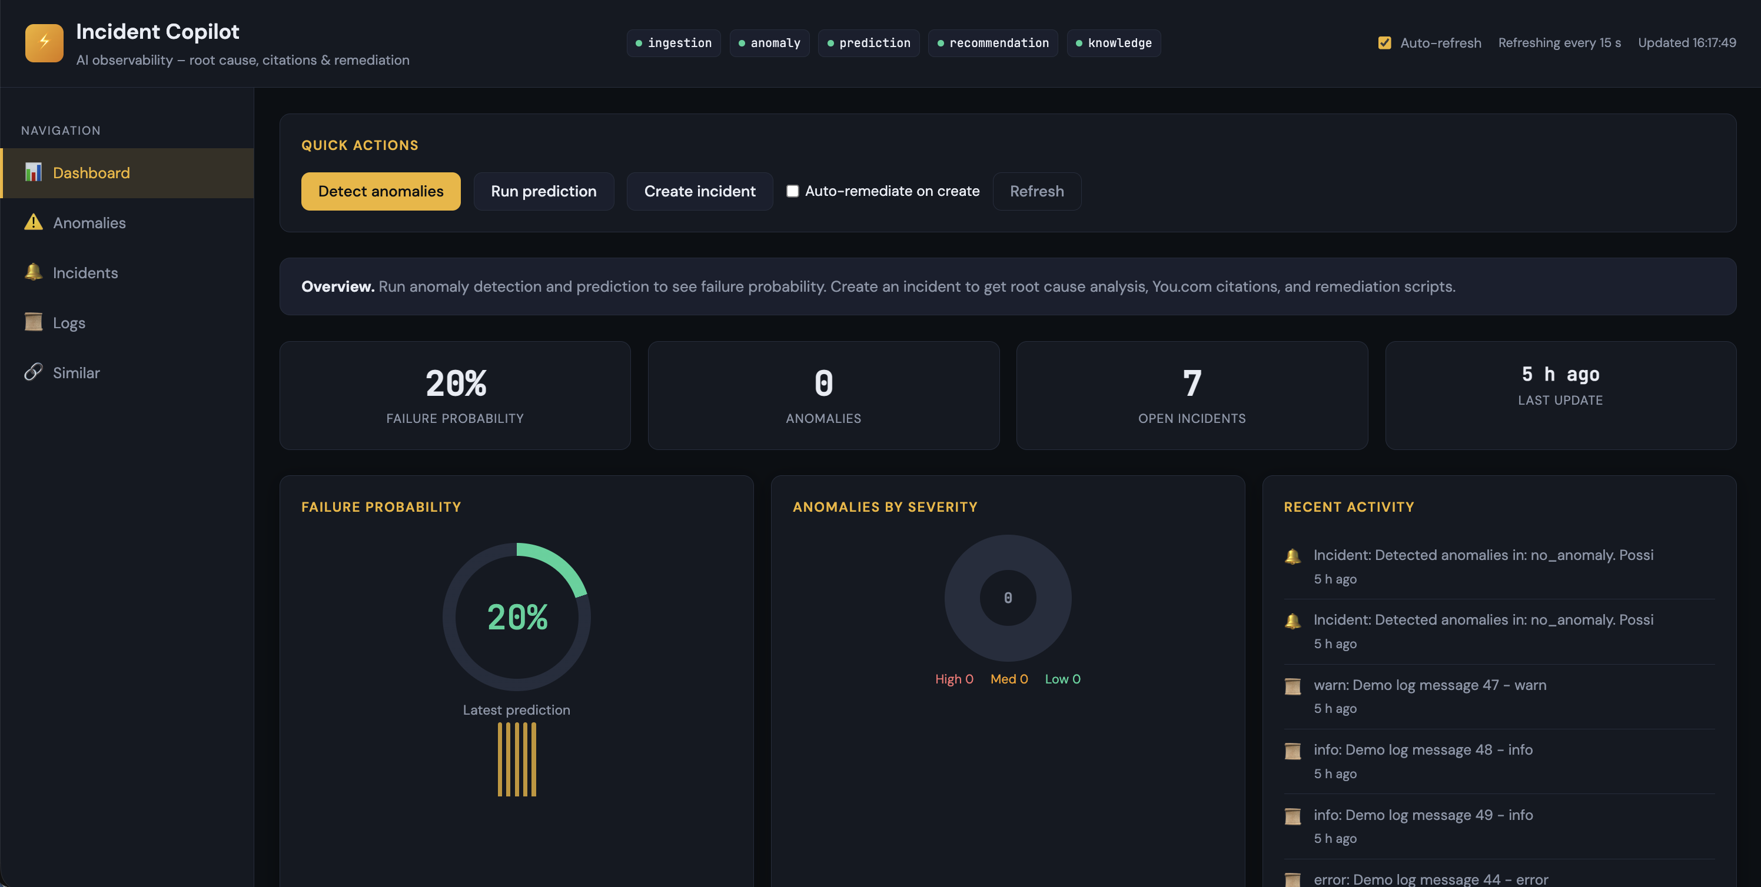Image resolution: width=1761 pixels, height=887 pixels.
Task: Click the Open Incidents stat card
Action: 1191,395
